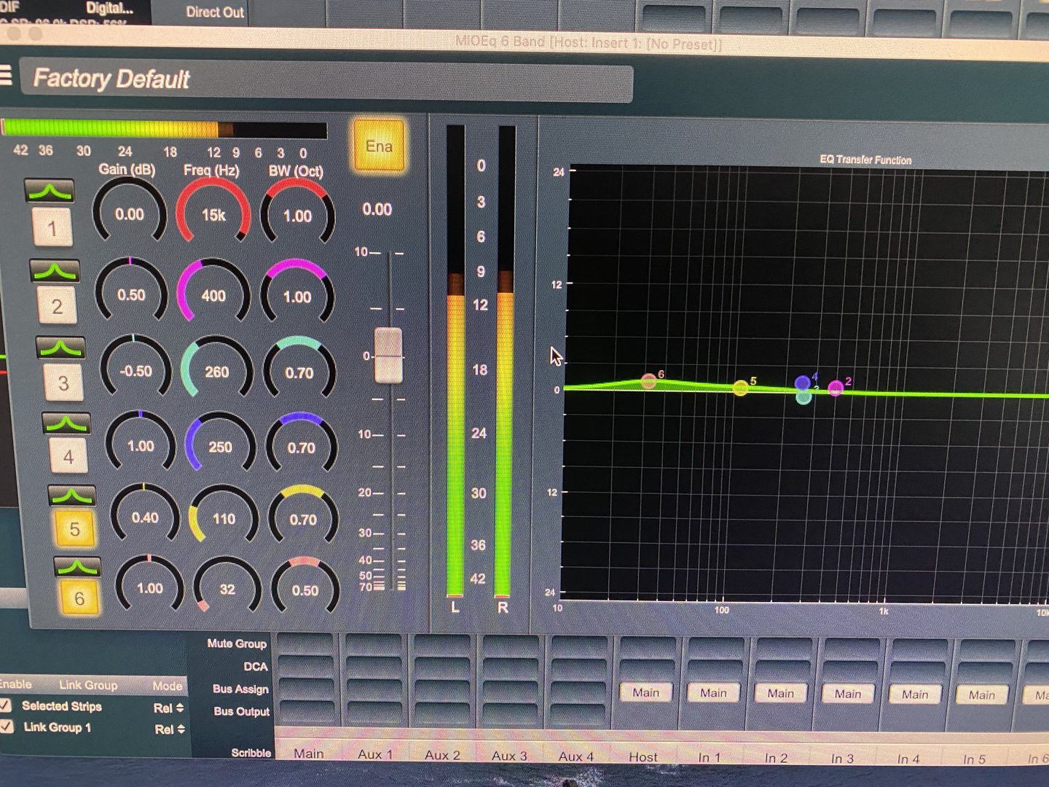
Task: Click the EQ Transfer Function title
Action: (x=865, y=160)
